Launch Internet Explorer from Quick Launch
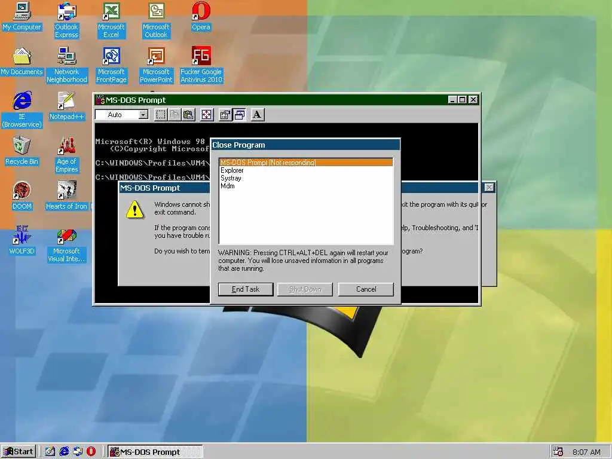This screenshot has height=459, width=612. pyautogui.click(x=64, y=452)
